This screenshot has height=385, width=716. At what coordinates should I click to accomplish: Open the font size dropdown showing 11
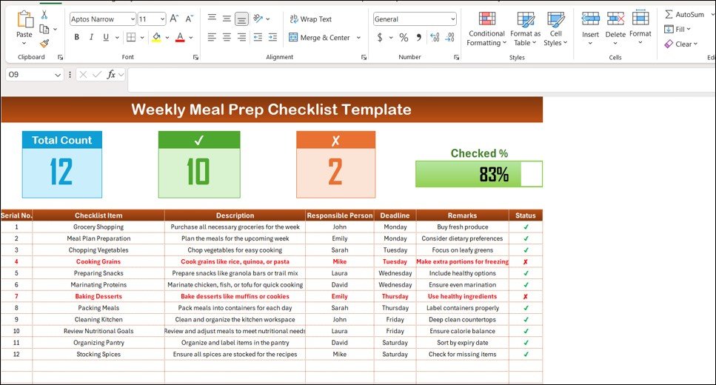tap(162, 19)
